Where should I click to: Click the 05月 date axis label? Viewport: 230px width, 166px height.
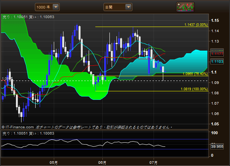53,163
